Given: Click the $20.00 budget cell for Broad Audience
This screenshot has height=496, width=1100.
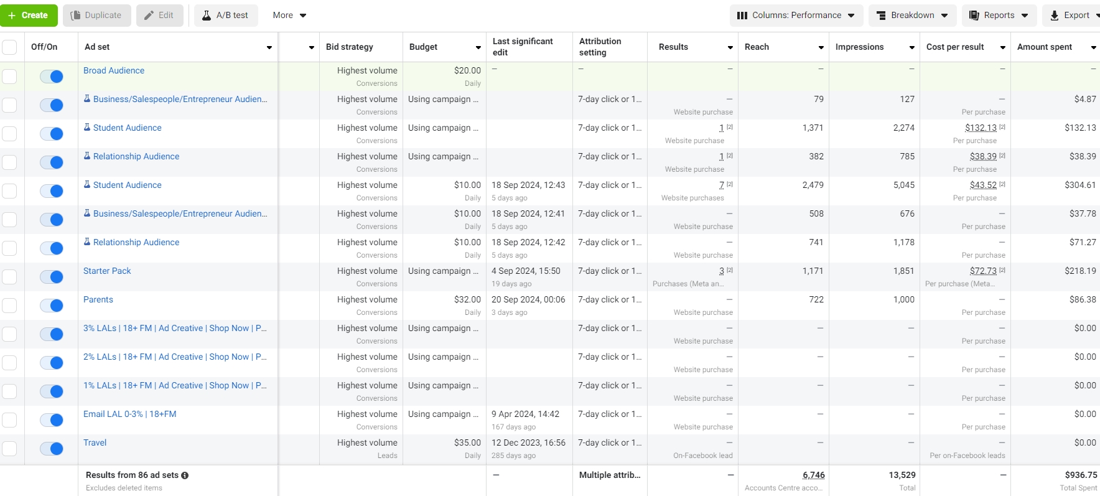Looking at the screenshot, I should click(467, 71).
